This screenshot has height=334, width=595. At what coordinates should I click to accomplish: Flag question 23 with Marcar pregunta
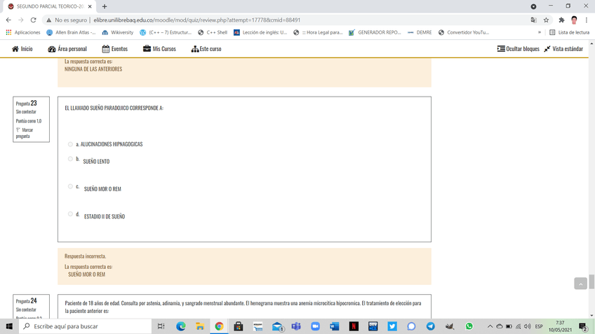pyautogui.click(x=25, y=133)
